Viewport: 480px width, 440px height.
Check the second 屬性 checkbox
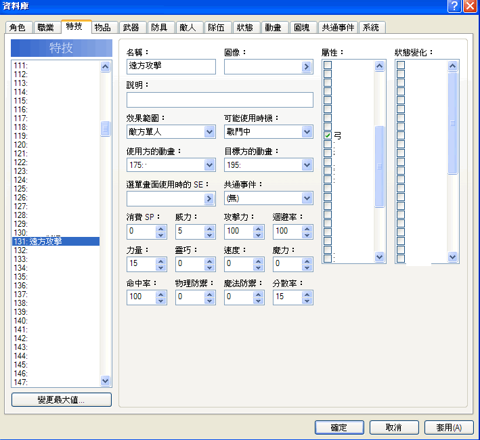(x=328, y=74)
